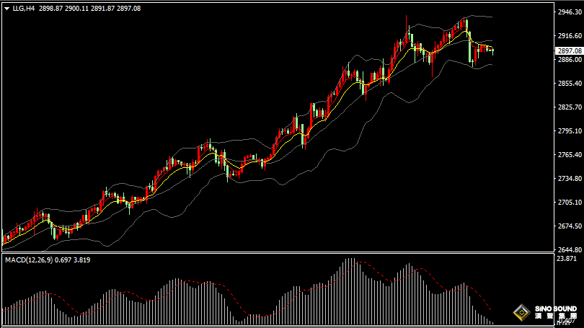Click the 2886.00 price axis label
Screen dimensions: 584x328
[568, 60]
